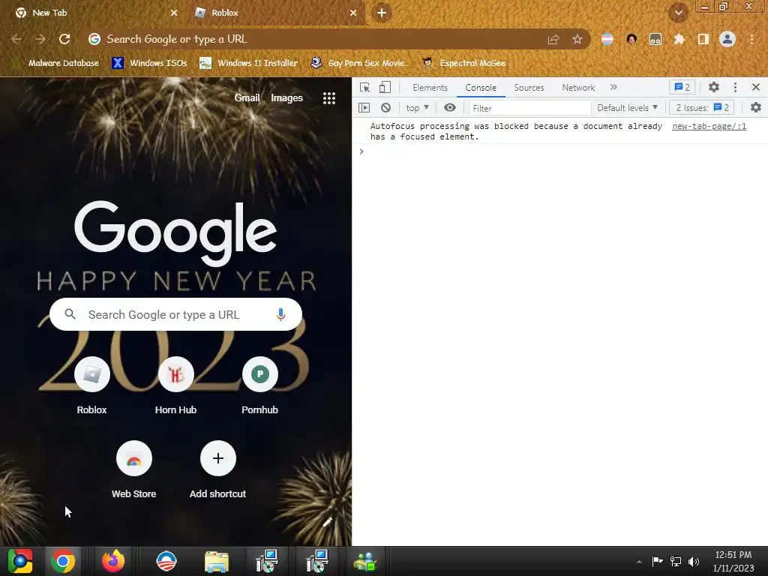Viewport: 768px width, 576px height.
Task: Select the inspect element picker icon
Action: [x=365, y=88]
